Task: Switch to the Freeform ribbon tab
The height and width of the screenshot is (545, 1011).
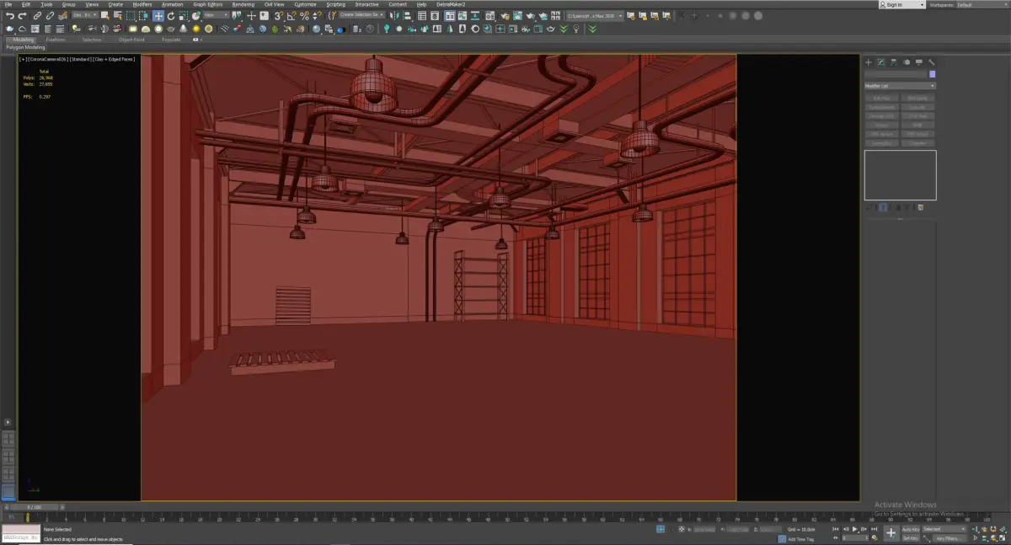Action: [56, 39]
